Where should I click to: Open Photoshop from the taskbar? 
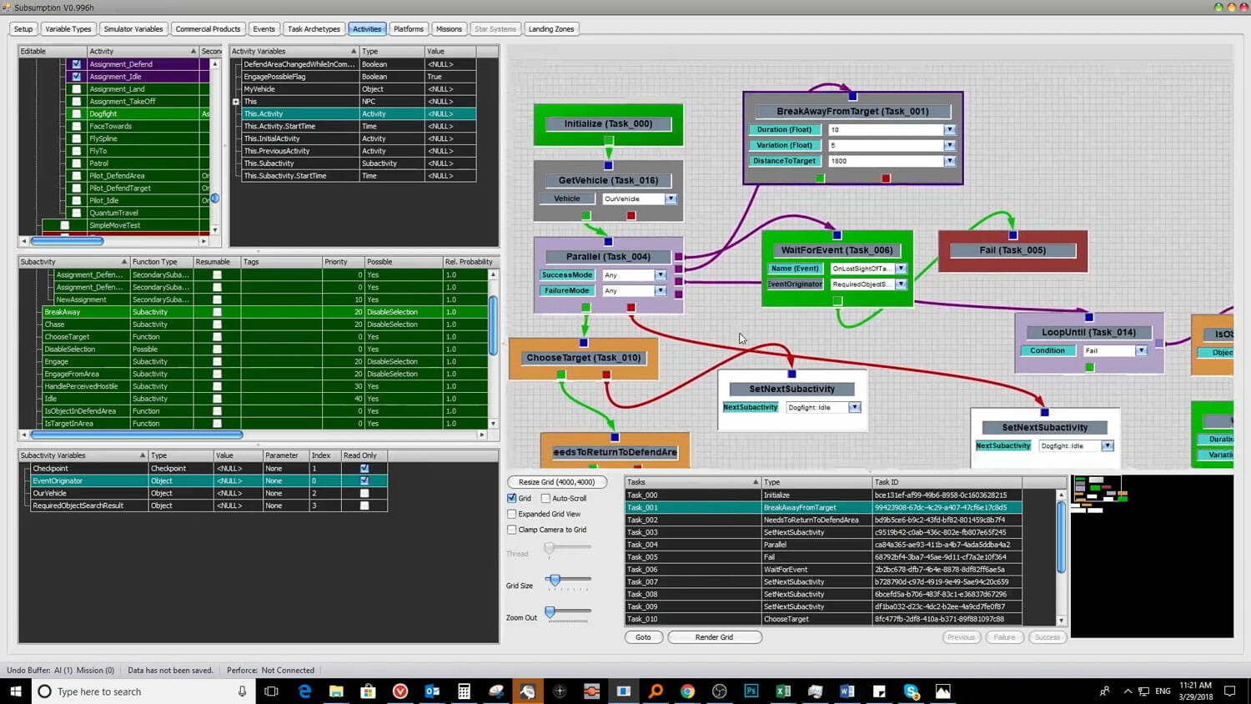tap(751, 691)
